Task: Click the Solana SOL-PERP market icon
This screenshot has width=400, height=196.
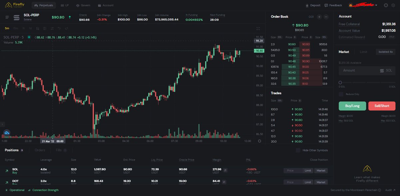Action: pos(17,18)
